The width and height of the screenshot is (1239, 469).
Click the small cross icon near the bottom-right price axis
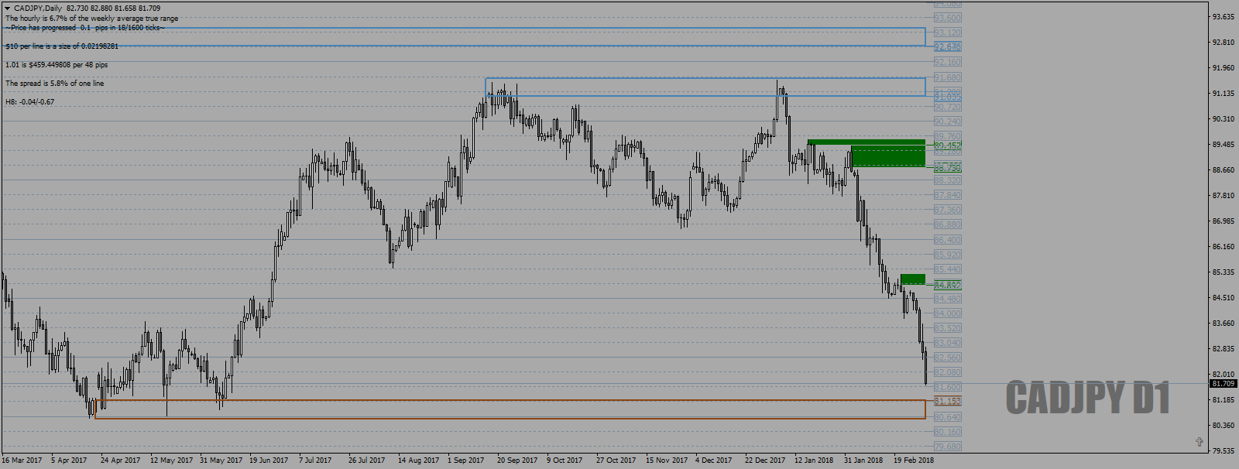1200,442
